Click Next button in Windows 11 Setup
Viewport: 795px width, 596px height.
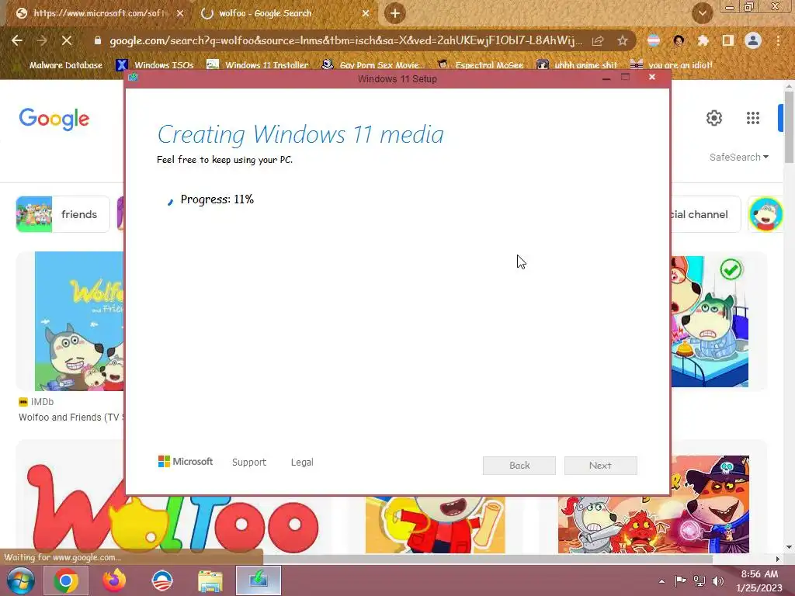click(601, 466)
